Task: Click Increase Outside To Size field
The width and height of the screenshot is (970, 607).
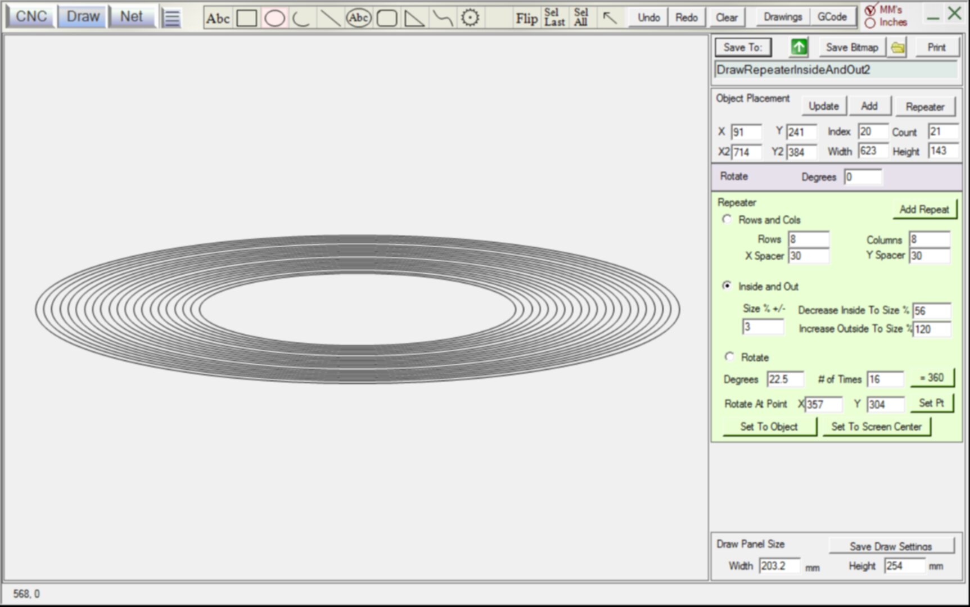Action: point(932,329)
